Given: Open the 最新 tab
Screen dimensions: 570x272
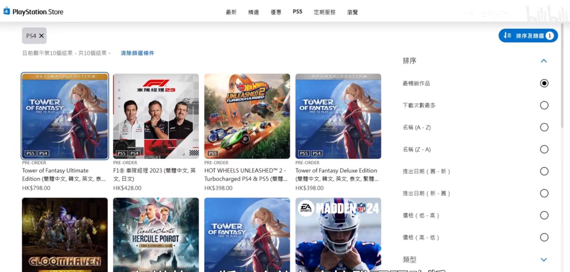Looking at the screenshot, I should 231,12.
